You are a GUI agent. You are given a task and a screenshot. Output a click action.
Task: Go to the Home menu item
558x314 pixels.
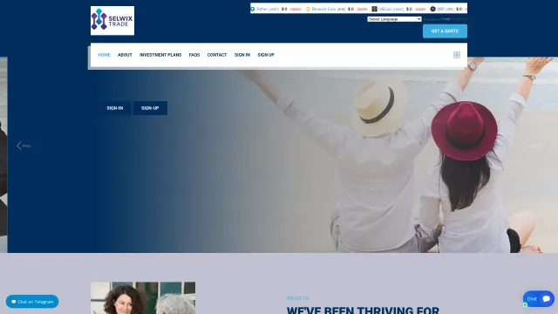pyautogui.click(x=104, y=55)
